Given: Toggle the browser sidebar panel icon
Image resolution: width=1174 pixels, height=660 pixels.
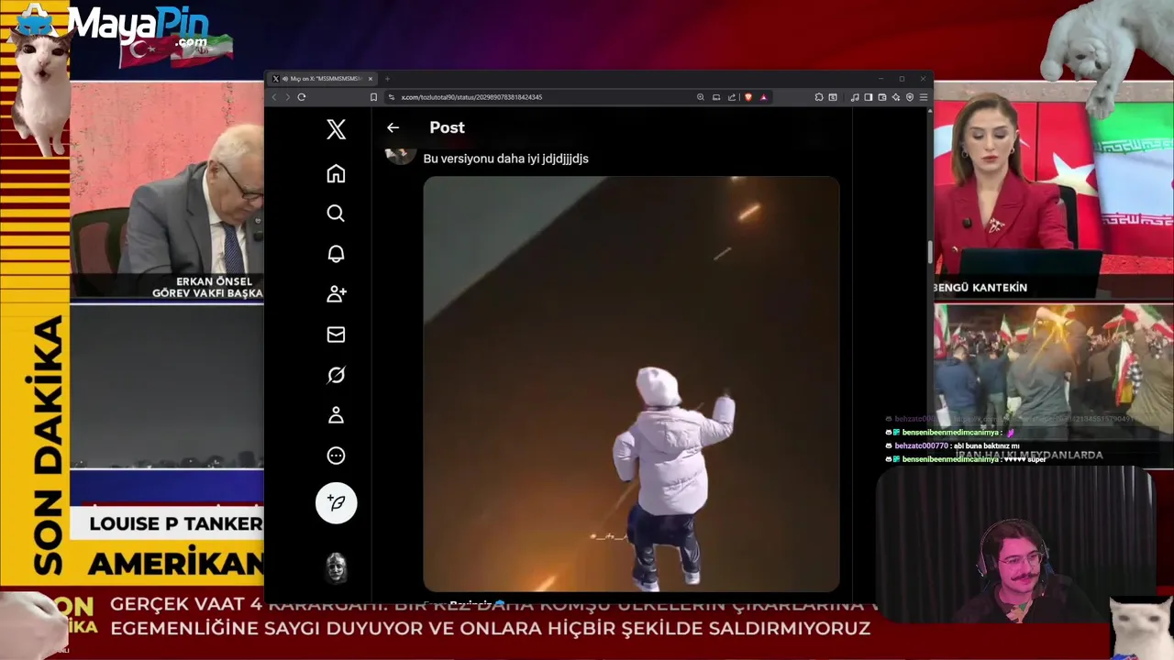Looking at the screenshot, I should tap(868, 97).
